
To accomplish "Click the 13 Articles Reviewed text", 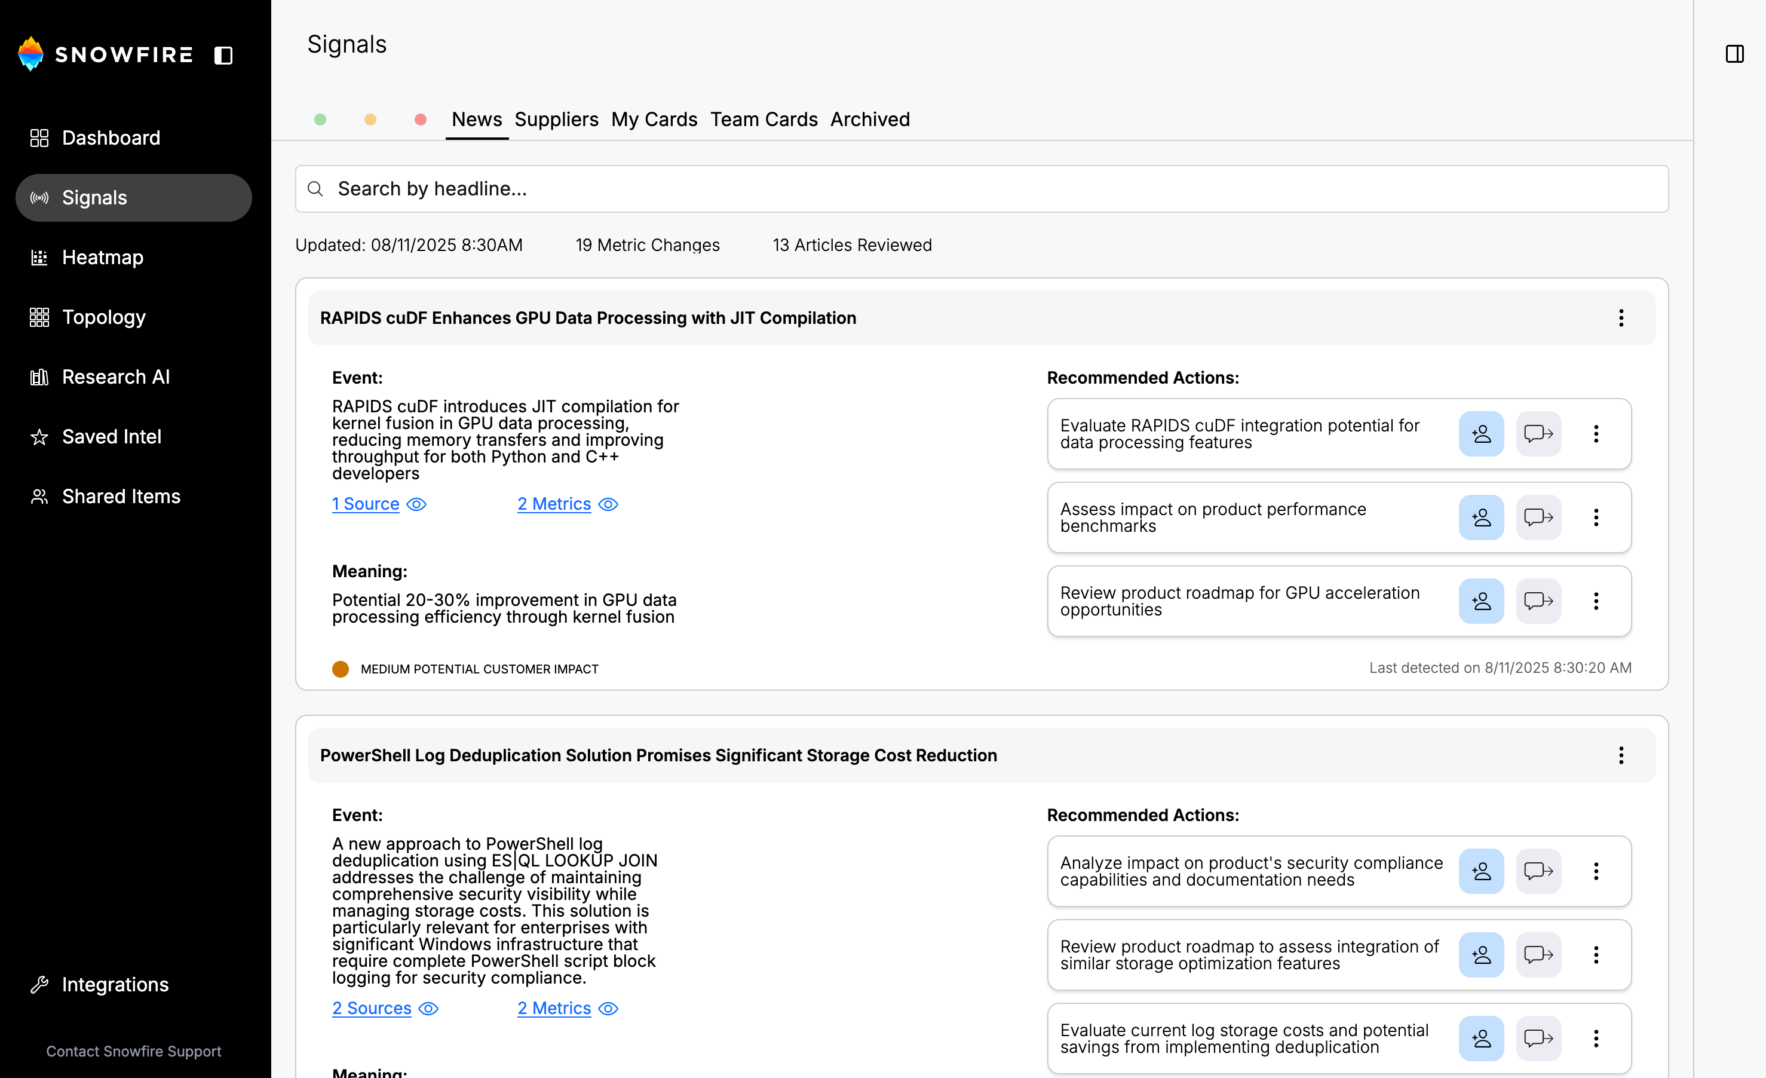I will tap(852, 245).
